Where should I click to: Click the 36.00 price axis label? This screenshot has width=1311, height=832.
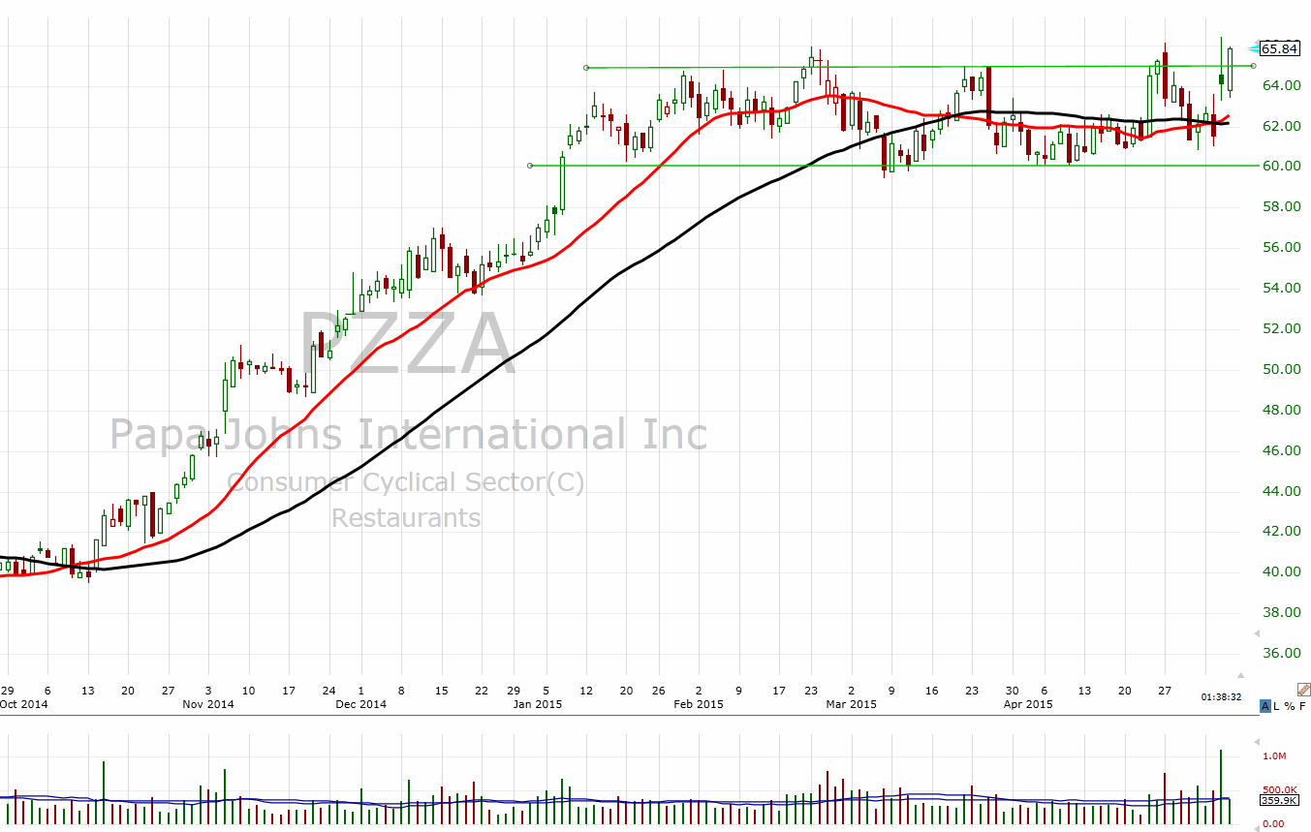tap(1281, 653)
